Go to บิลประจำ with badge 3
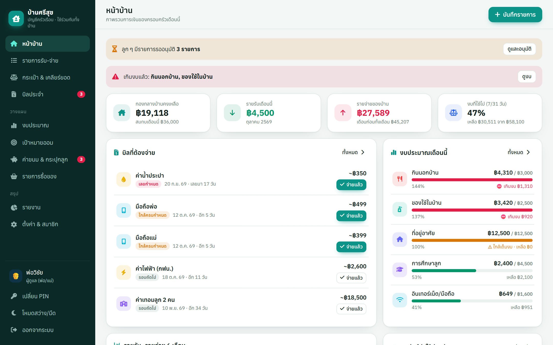Image resolution: width=553 pixels, height=345 pixels. 48,94
